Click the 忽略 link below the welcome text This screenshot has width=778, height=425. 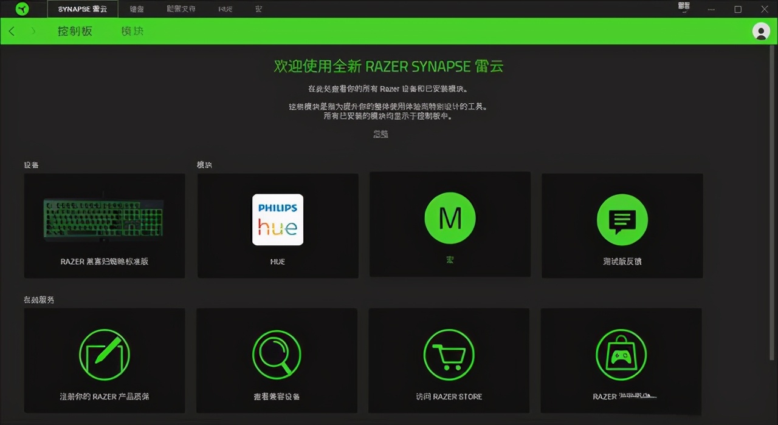[x=380, y=134]
